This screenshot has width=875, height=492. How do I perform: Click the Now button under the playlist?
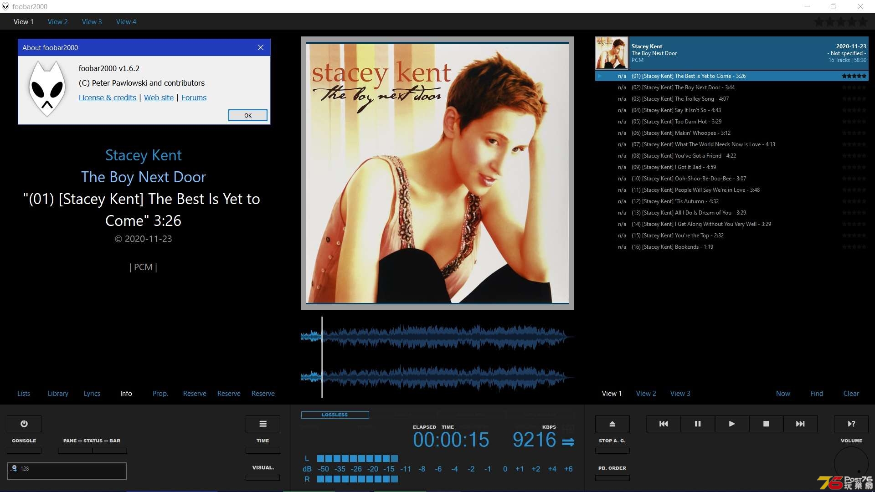(783, 394)
